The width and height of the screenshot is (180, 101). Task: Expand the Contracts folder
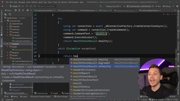click(x=8, y=33)
